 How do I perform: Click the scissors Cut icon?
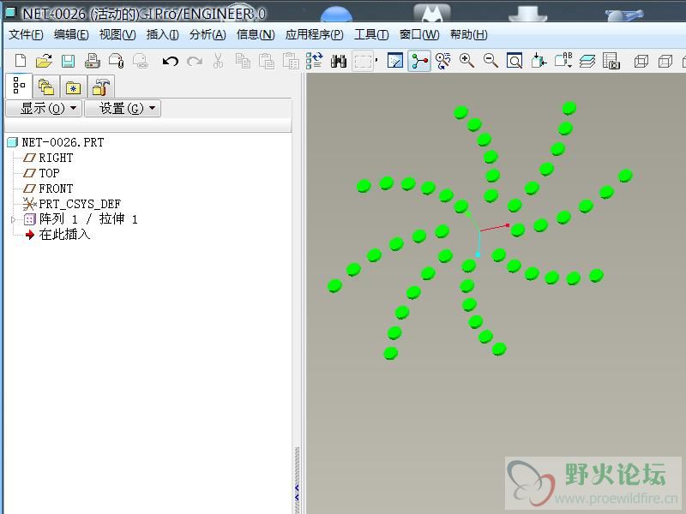tap(219, 61)
